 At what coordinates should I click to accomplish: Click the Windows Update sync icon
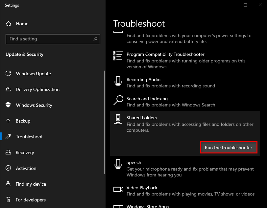tap(9, 74)
